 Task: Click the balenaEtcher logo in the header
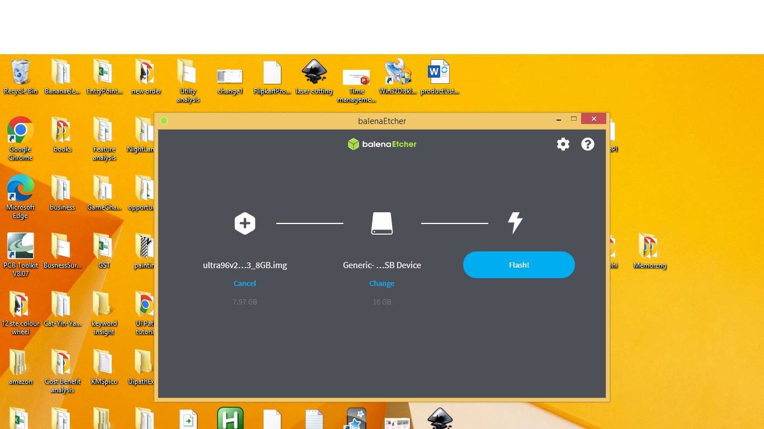tap(382, 144)
